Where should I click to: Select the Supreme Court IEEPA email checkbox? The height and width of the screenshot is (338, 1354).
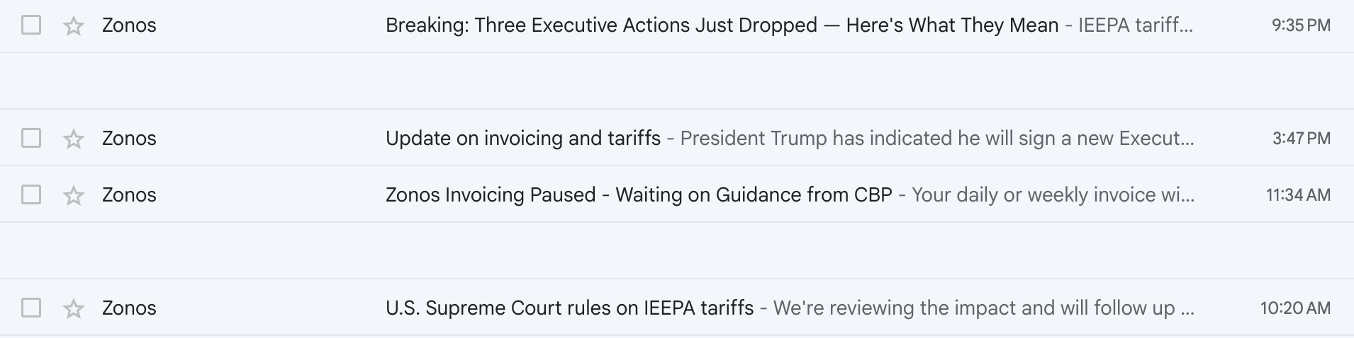[31, 308]
